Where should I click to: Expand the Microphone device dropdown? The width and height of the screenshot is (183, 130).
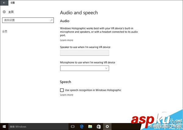point(84,68)
